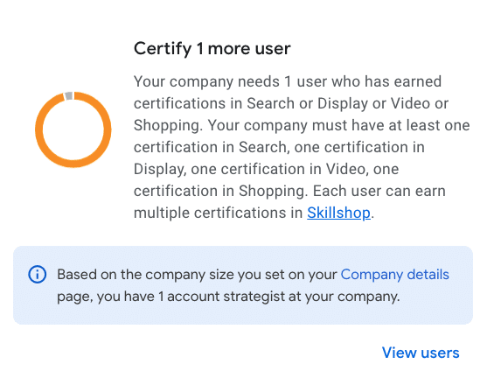Viewport: 487px width, 378px height.
Task: Click the 'Certify 1 more user' heading
Action: 212,49
